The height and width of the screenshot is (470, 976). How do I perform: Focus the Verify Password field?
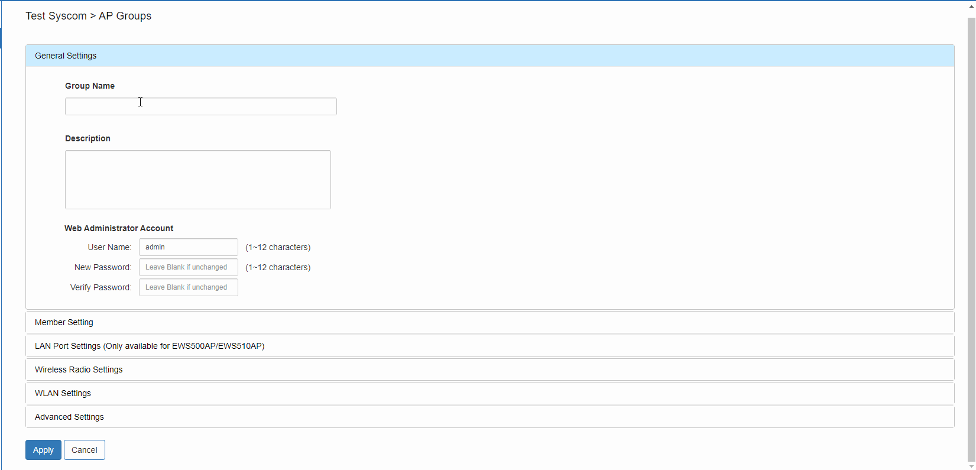click(189, 287)
